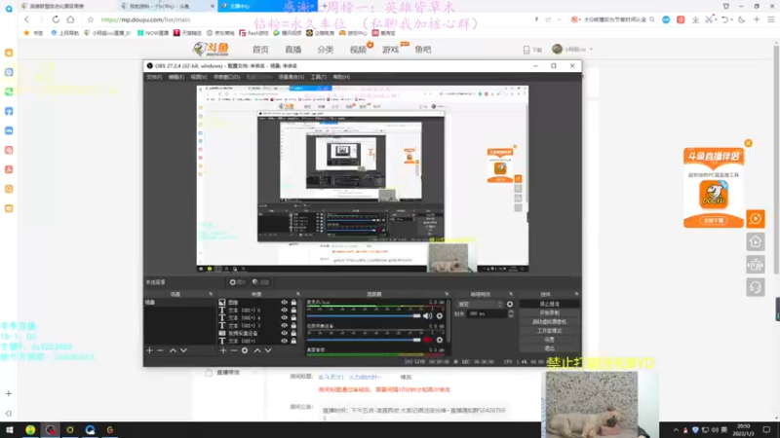Enable 工作室模式 in OBS controls
Image resolution: width=780 pixels, height=438 pixels.
549,331
